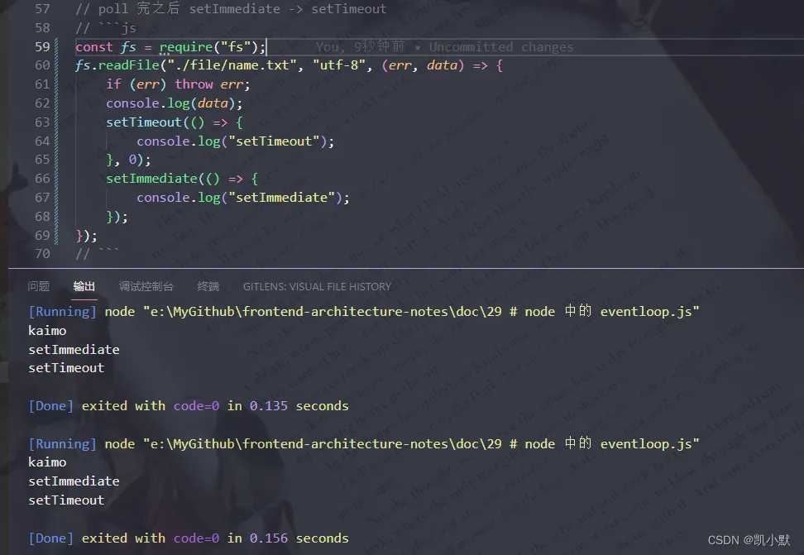Select the 输出 panel tab
The image size is (804, 555).
[84, 286]
